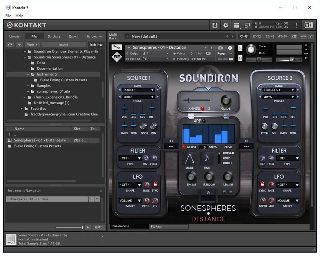The height and width of the screenshot is (256, 320).
Task: Solo the instrument with the S button
Action: click(x=240, y=48)
